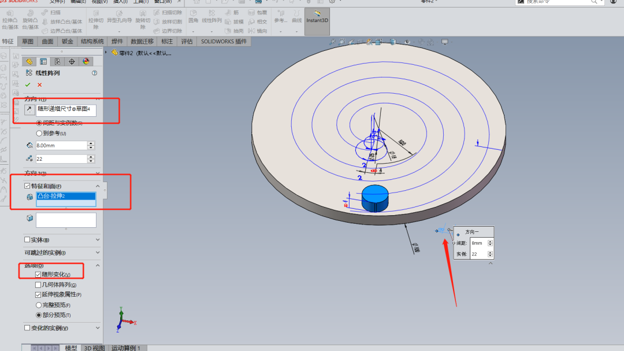Select the Boundary Boss/Base (边界凸台/基体) tool
This screenshot has width=624, height=351.
[62, 31]
